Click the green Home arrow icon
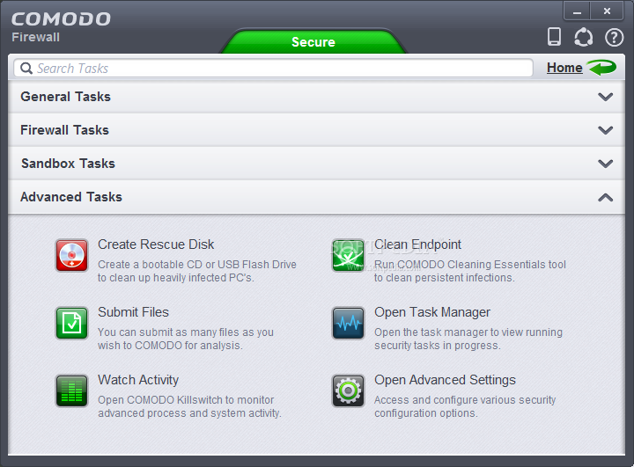The image size is (634, 467). coord(601,67)
